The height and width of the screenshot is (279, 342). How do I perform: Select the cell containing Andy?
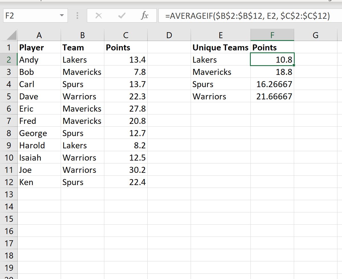click(39, 60)
